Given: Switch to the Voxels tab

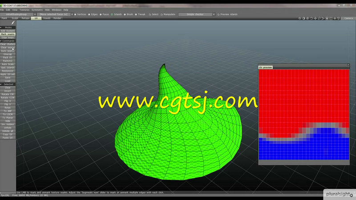Looking at the screenshot, I should (47, 18).
